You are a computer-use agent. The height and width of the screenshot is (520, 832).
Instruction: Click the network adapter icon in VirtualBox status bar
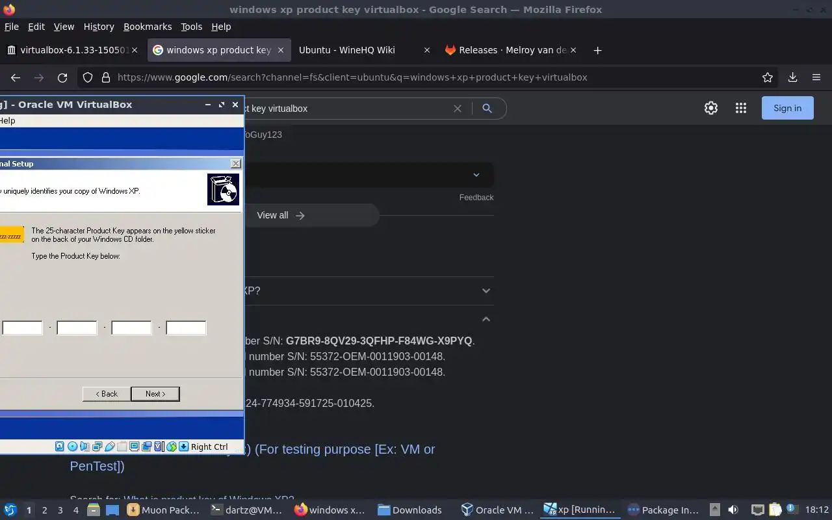coord(97,447)
